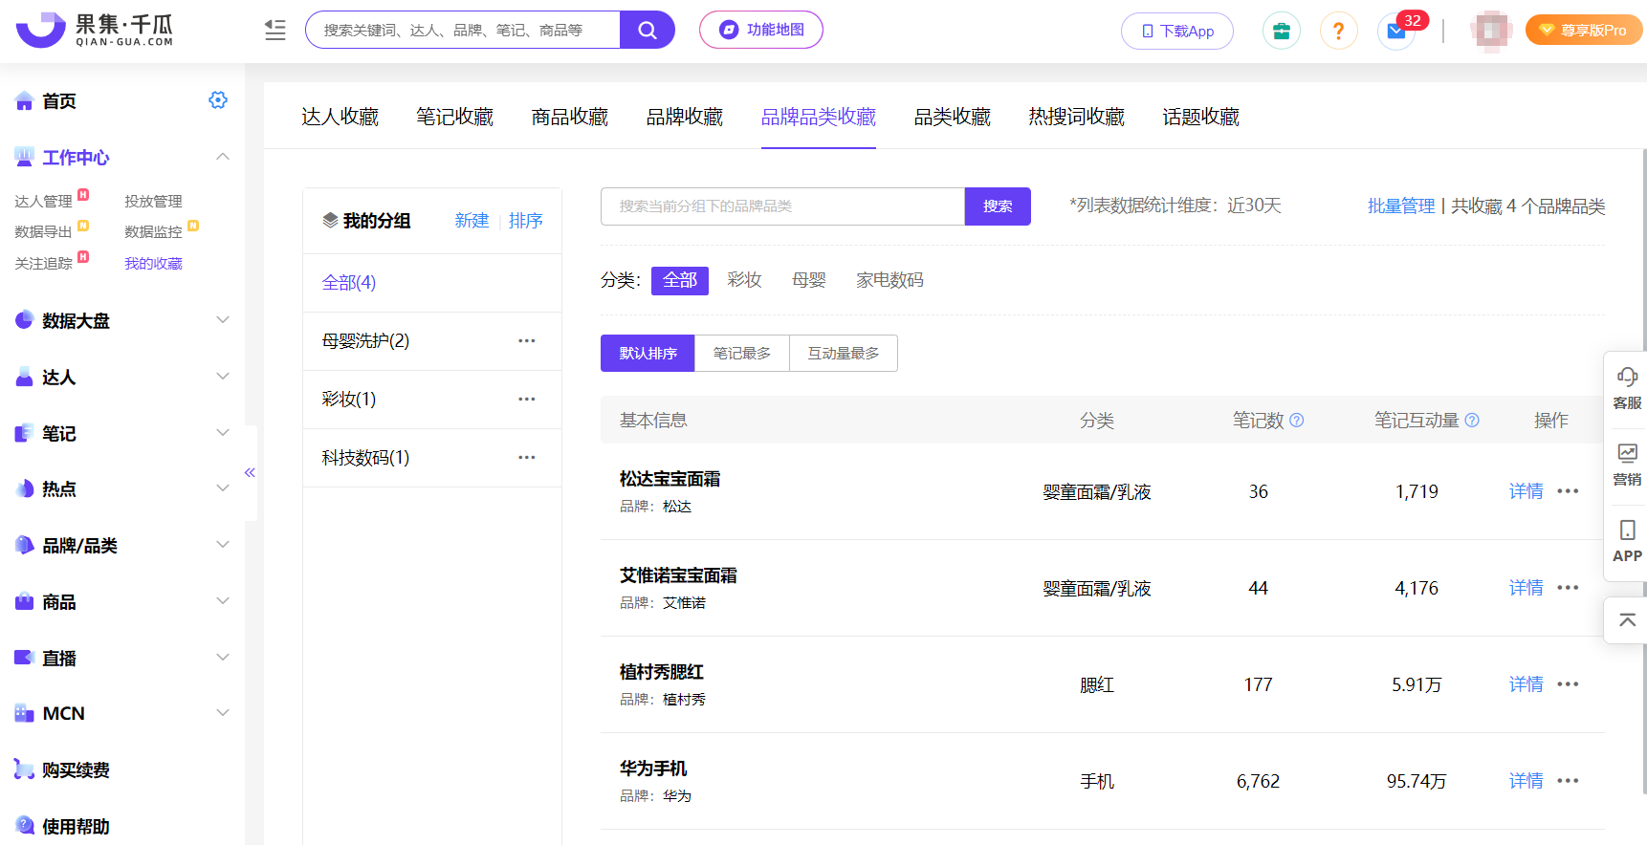Switch to 笔记收藏 tab
The width and height of the screenshot is (1647, 845).
click(x=455, y=117)
